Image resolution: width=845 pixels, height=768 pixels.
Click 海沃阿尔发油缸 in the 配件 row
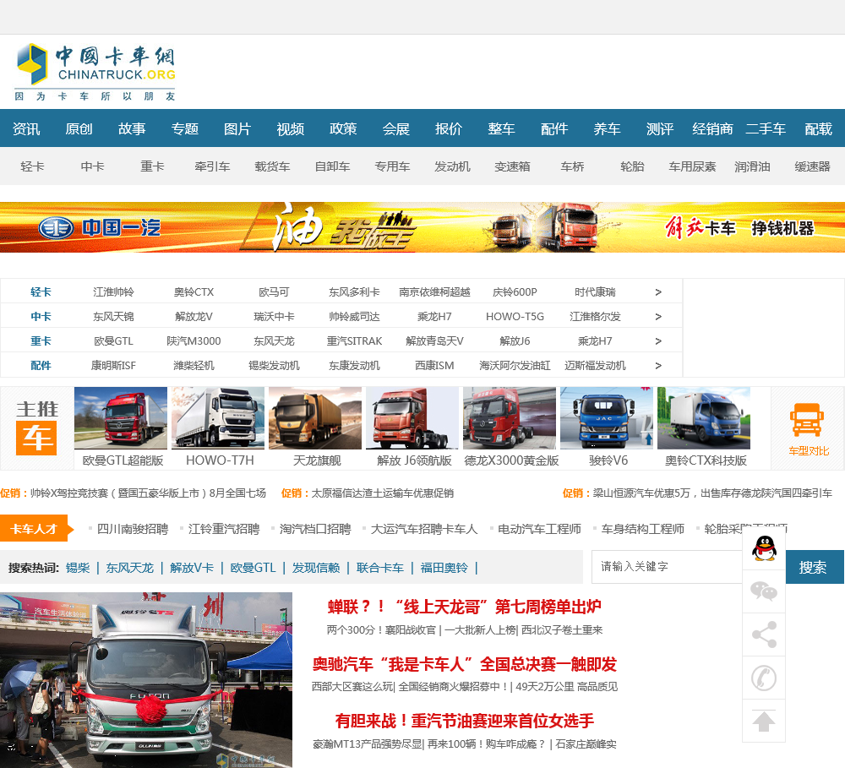[515, 365]
